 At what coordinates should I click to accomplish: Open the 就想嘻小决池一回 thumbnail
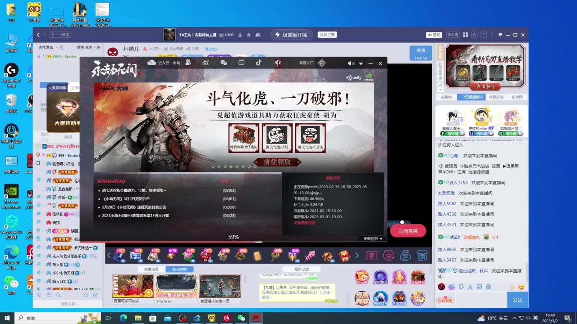220,286
